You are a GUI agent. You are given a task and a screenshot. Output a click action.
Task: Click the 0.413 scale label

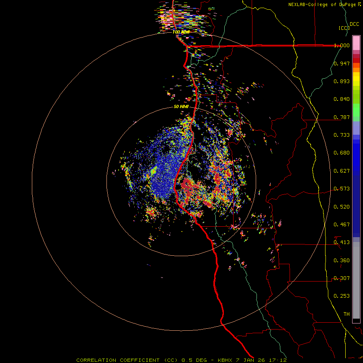(342, 242)
